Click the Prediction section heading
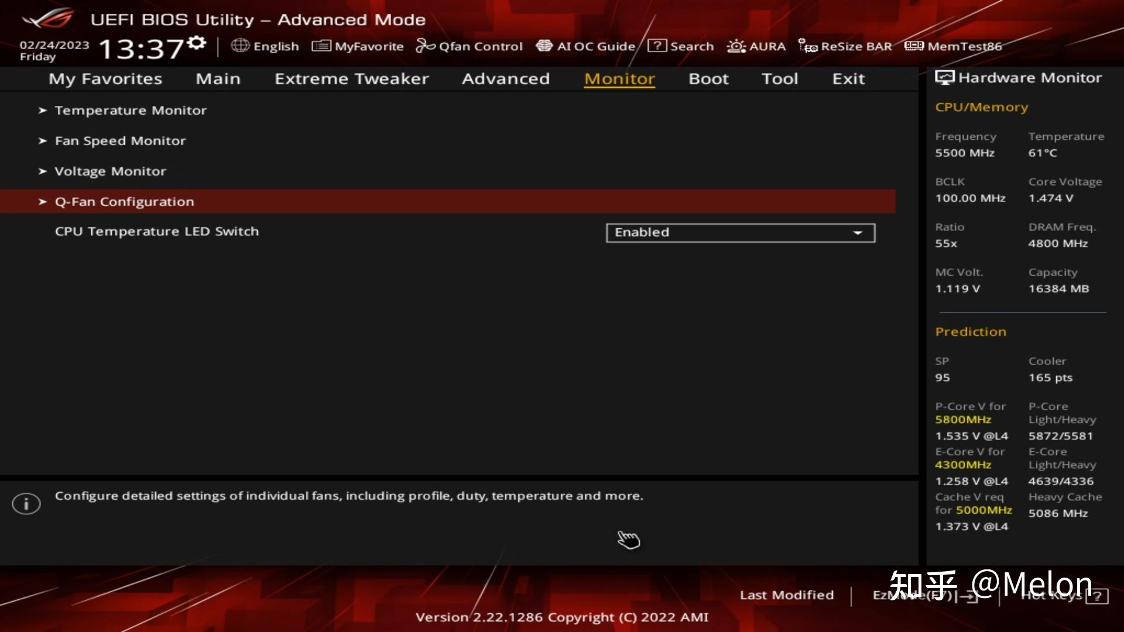The width and height of the screenshot is (1124, 632). (x=971, y=332)
